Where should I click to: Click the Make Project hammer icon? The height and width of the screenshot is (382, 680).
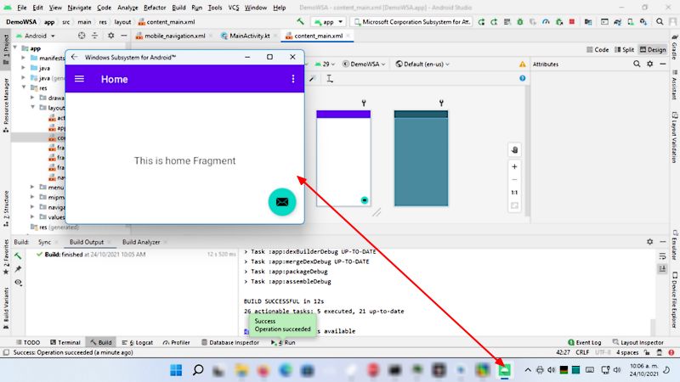click(x=300, y=22)
